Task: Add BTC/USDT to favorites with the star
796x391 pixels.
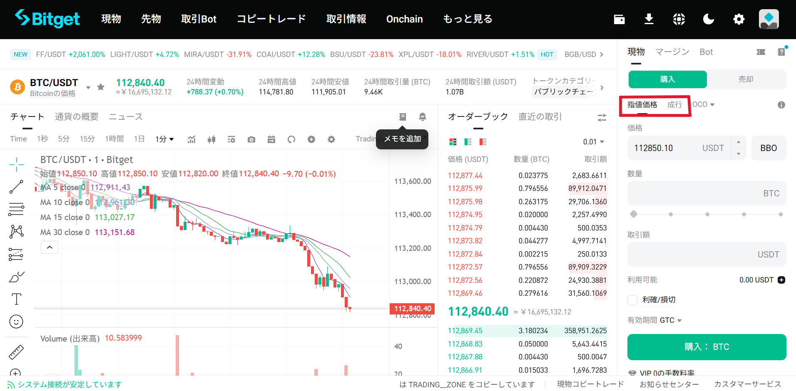Action: click(101, 87)
